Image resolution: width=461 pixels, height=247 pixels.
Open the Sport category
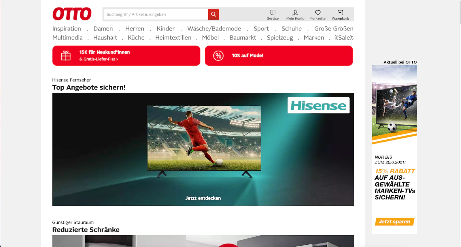pyautogui.click(x=261, y=29)
